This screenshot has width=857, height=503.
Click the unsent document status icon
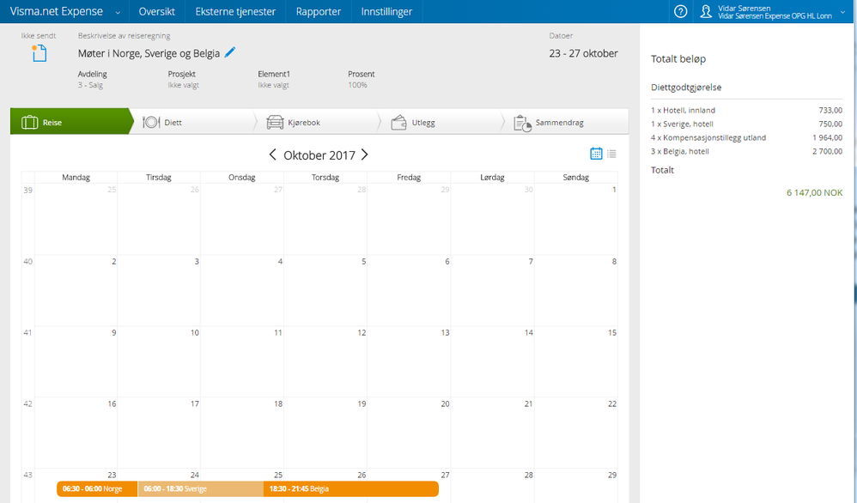[39, 53]
